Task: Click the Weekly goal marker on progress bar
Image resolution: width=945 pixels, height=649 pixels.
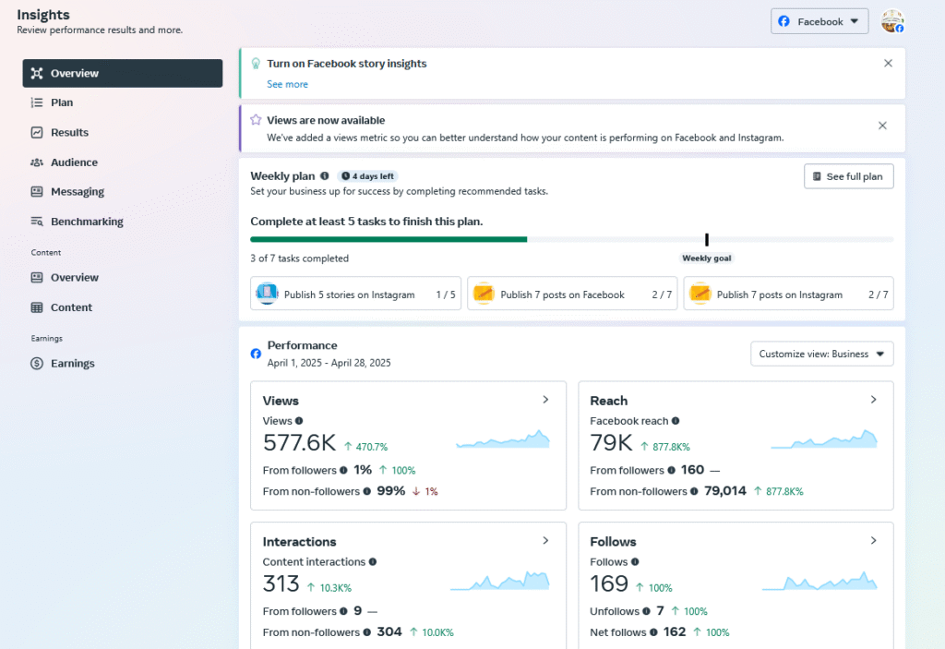Action: (707, 240)
